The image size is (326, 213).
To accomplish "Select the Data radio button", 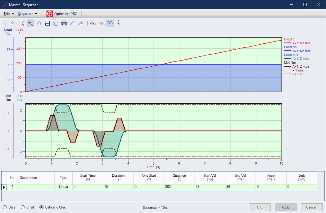I will 5,207.
